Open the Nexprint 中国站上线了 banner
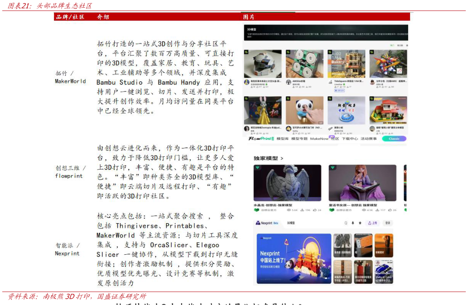Viewport: 468px width, 307px height. [294, 259]
